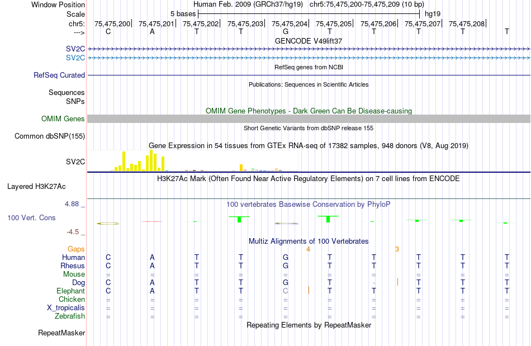Click the Multiz Alignments of 100 Vertebrates title
Image resolution: width=531 pixels, height=346 pixels.
(x=309, y=241)
